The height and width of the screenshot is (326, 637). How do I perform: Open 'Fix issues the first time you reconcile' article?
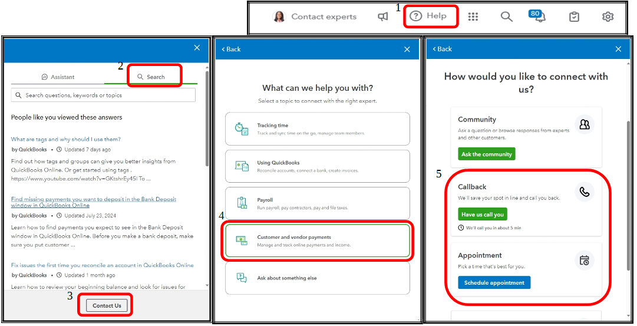pyautogui.click(x=103, y=265)
